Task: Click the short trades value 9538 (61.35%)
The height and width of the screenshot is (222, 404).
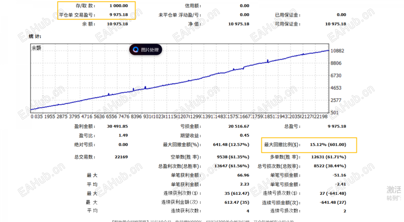Action: 233,157
